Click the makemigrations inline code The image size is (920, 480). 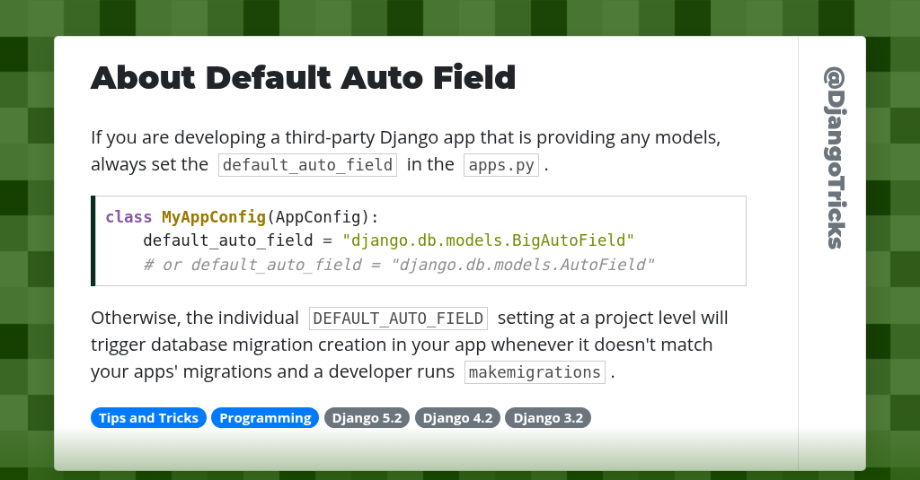535,372
